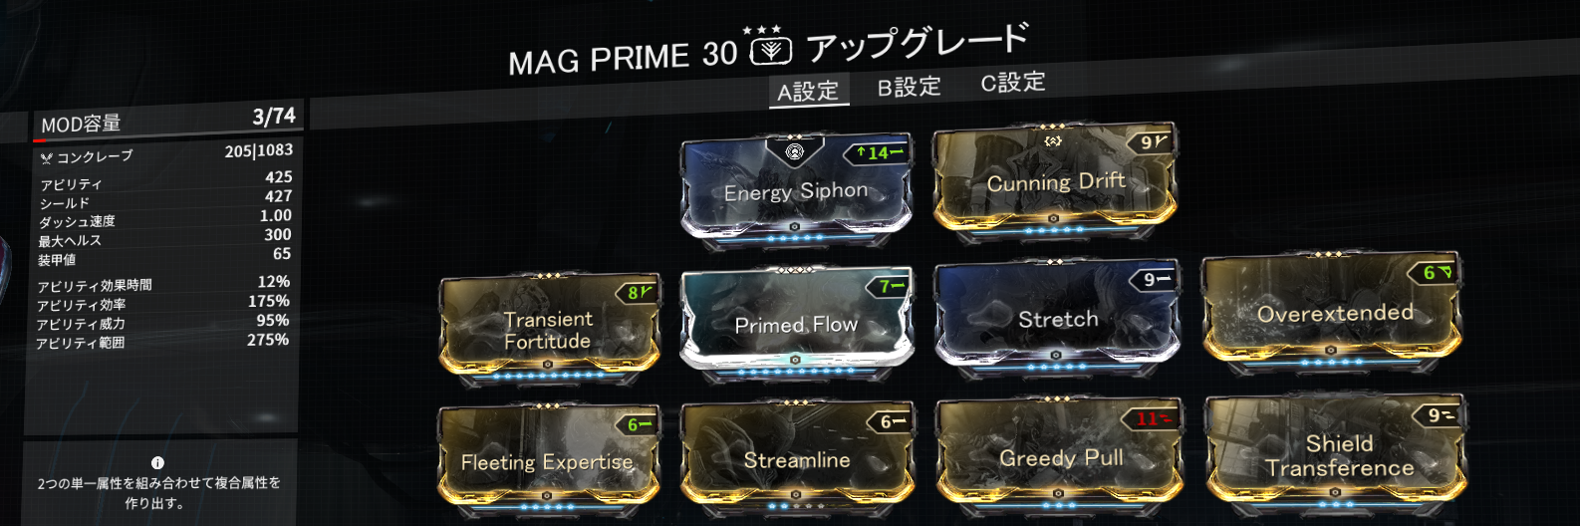Image resolution: width=1580 pixels, height=526 pixels.
Task: Select the Fleeting Expertise mod card
Action: 548,457
